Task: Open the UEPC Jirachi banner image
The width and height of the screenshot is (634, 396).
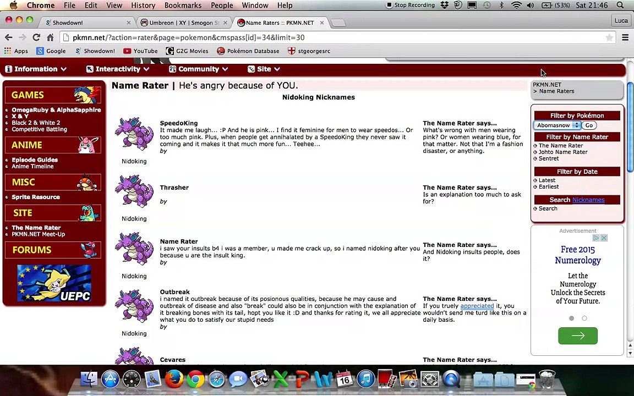Action: (x=54, y=283)
